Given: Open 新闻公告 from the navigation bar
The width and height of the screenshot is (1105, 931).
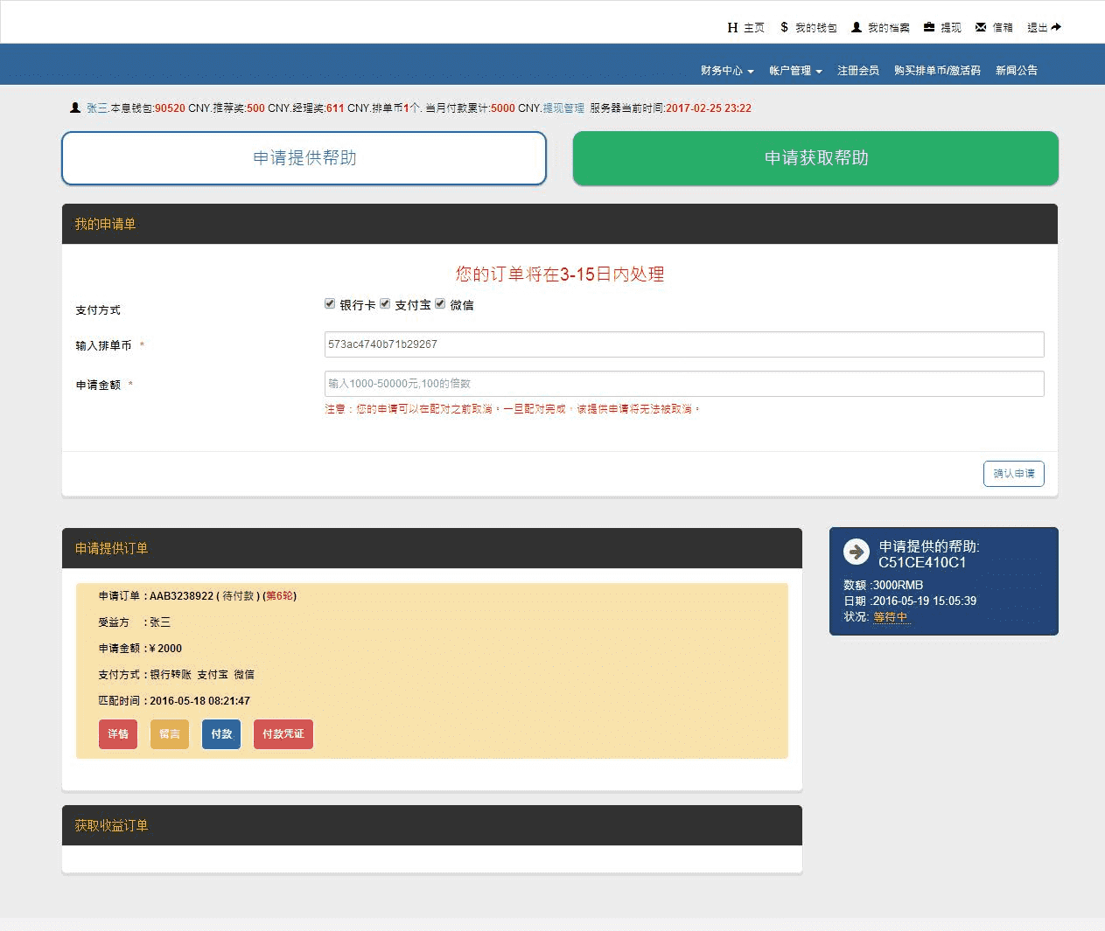Looking at the screenshot, I should 1016,70.
